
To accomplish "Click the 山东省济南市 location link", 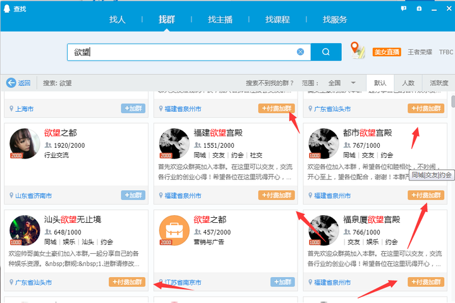I will coord(33,196).
